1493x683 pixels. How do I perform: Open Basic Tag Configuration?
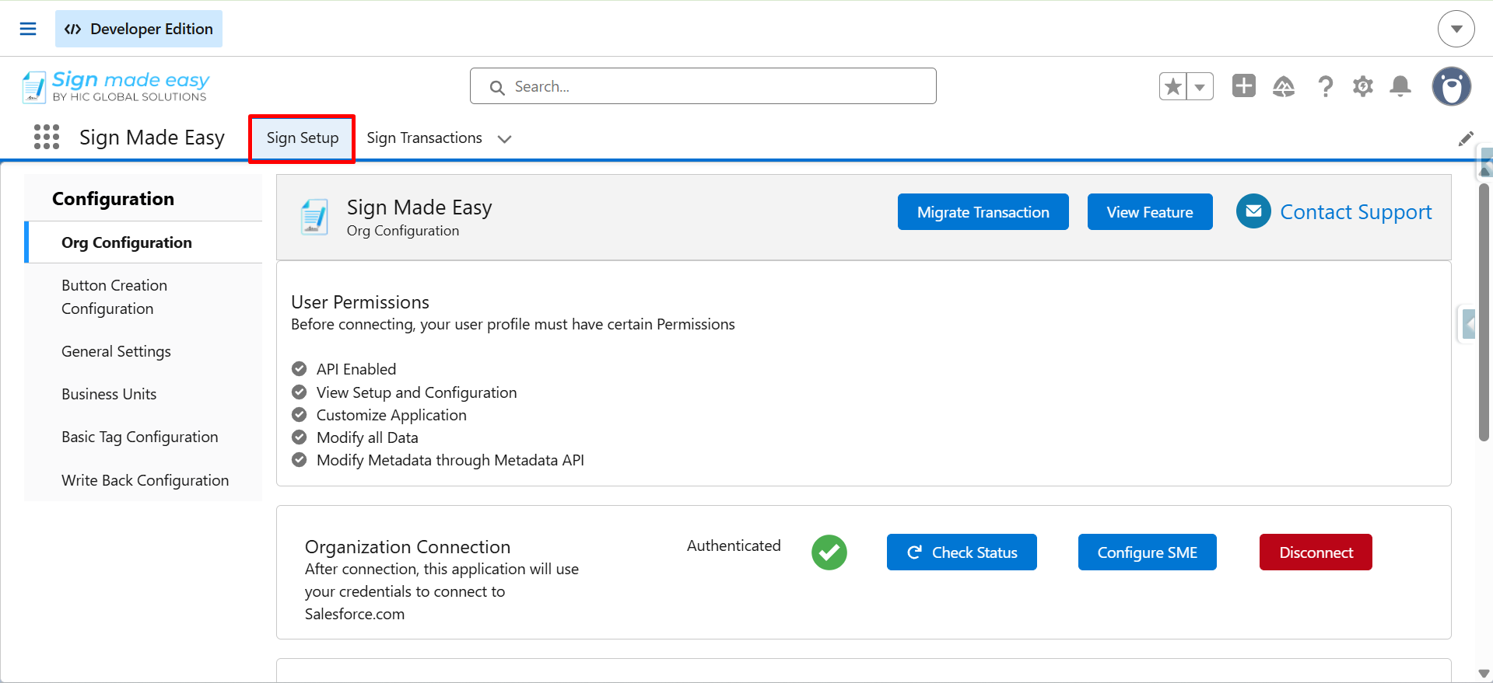(x=144, y=437)
